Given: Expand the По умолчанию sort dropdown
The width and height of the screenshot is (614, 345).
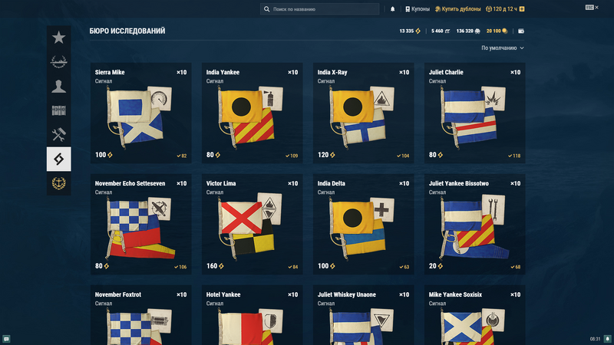Looking at the screenshot, I should coord(503,48).
